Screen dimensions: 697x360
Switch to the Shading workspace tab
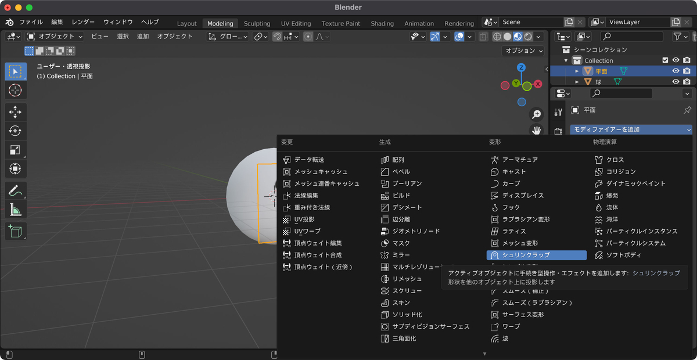(x=382, y=23)
